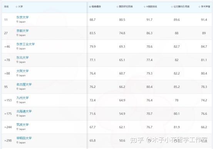Open the 京都大学 university link
Image resolution: width=213 pixels, height=149 pixels.
click(x=22, y=31)
